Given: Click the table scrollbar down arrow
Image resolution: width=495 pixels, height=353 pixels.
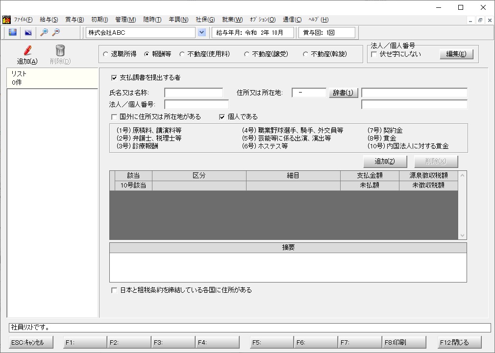Looking at the screenshot, I should point(463,235).
